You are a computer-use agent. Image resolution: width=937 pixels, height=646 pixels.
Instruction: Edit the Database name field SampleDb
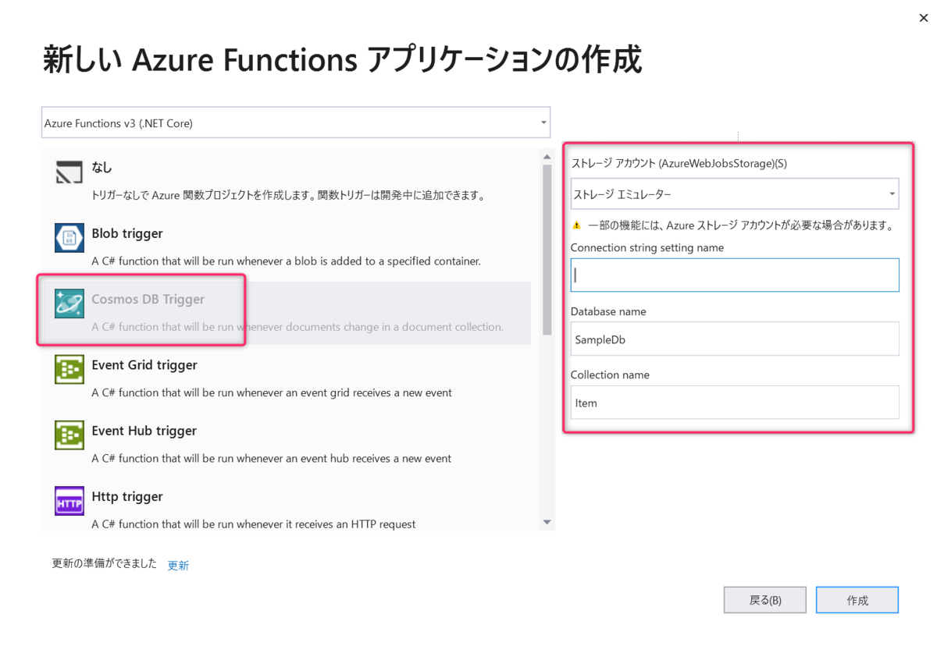click(735, 339)
